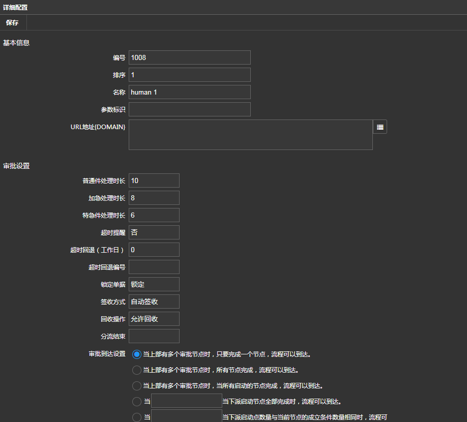Select radio 只要完成一个节点 arrival option
The image size is (467, 422).
pos(137,354)
